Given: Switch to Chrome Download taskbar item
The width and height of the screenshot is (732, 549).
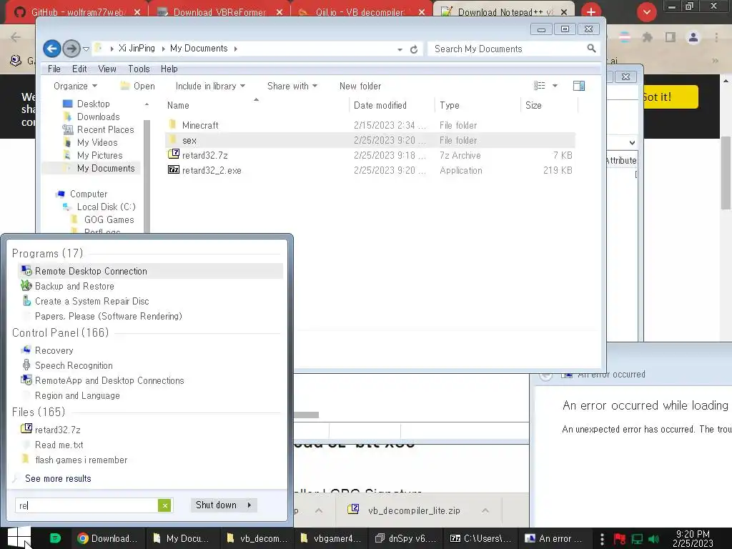Looking at the screenshot, I should 109,538.
